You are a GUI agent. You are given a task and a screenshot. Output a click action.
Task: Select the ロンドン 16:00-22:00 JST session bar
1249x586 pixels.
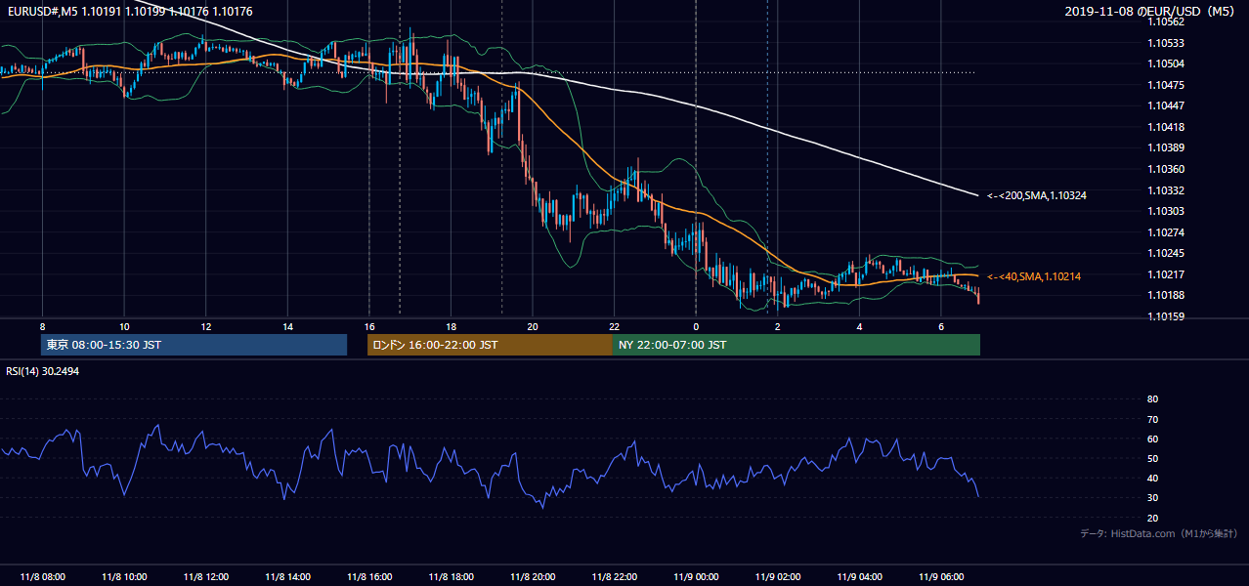tap(490, 345)
